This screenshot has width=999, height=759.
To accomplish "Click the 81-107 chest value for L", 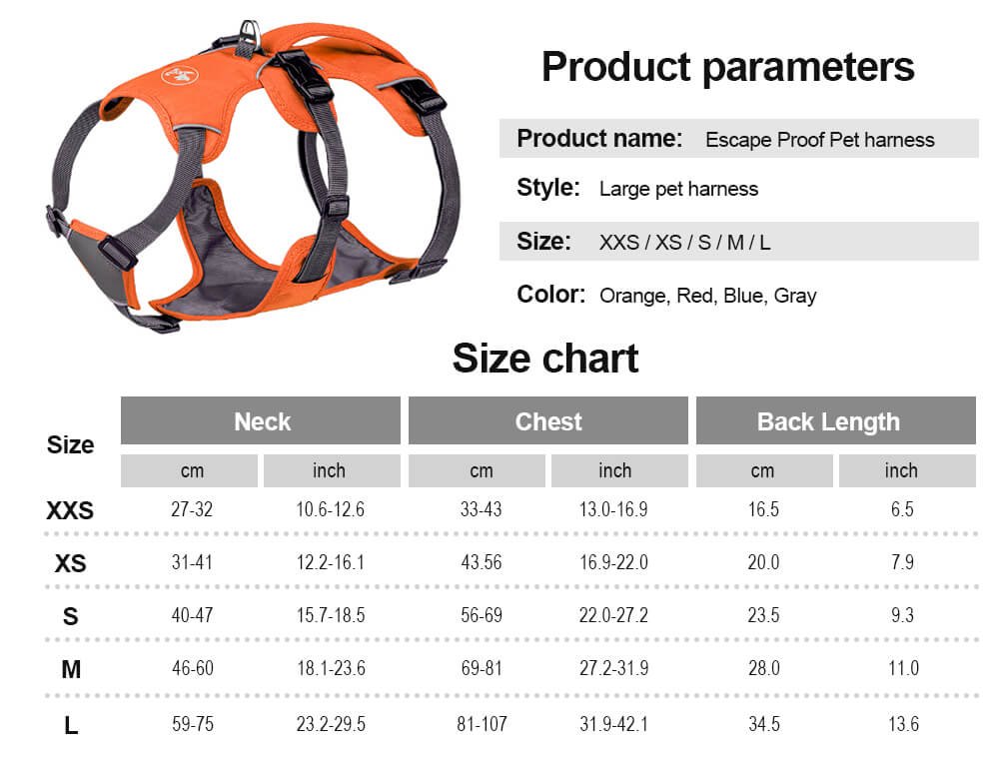I will pos(482,724).
